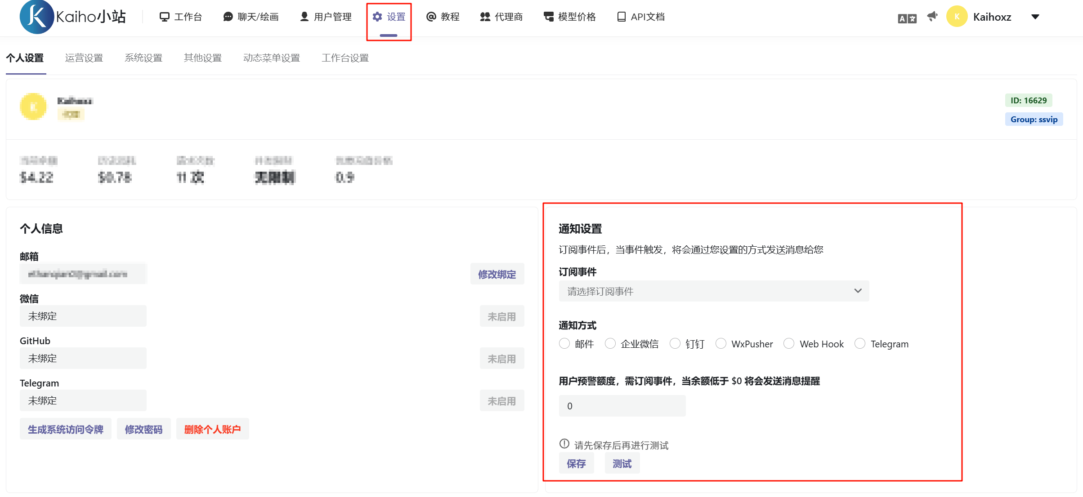Switch to the 其他设置 tab
The image size is (1083, 497).
(x=203, y=58)
